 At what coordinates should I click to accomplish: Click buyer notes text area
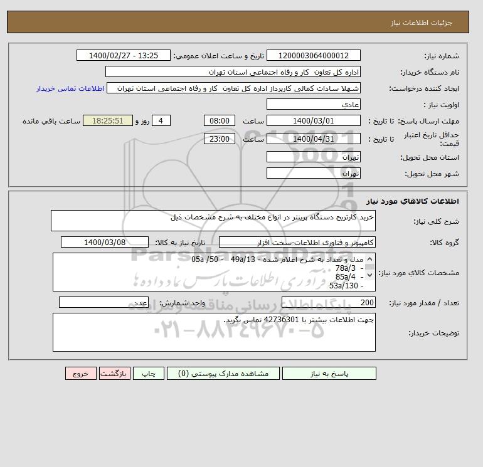[x=214, y=332]
